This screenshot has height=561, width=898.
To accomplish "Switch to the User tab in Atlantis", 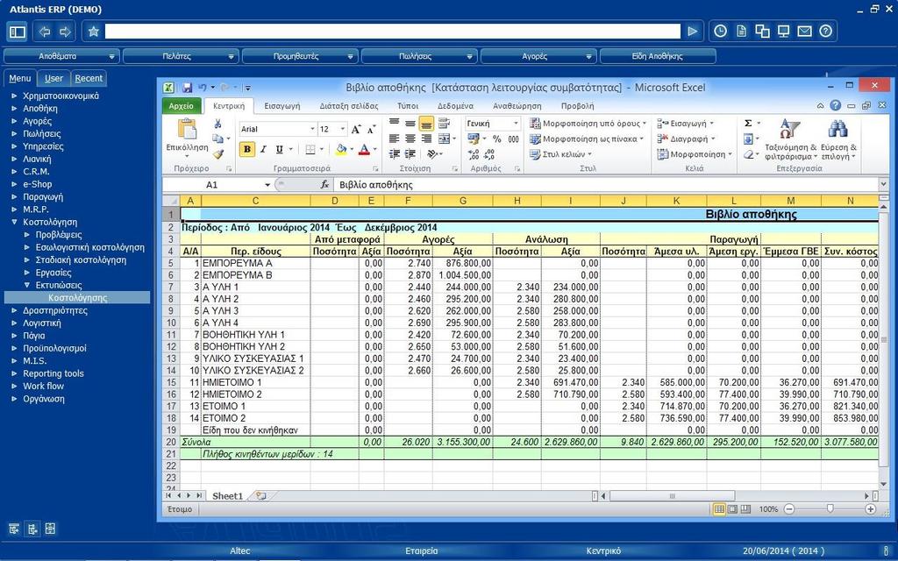I will (x=53, y=78).
